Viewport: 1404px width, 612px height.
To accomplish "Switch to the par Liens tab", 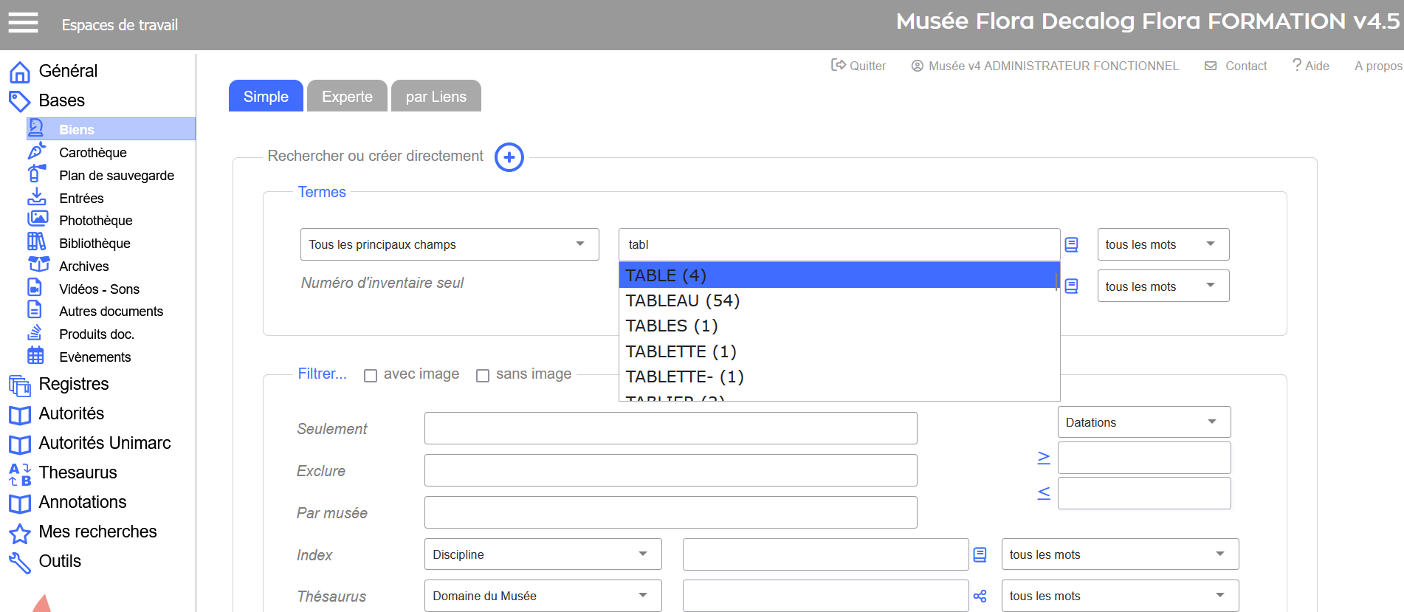I will [436, 97].
